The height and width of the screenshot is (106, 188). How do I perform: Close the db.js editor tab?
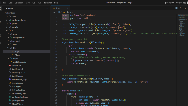[x=67, y=8]
